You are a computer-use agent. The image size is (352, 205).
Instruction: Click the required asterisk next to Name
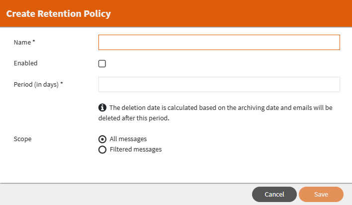point(34,42)
